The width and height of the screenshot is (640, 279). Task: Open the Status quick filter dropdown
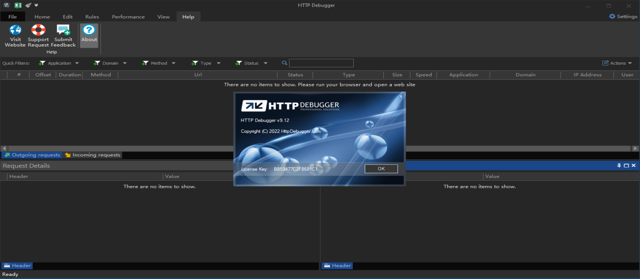point(265,63)
